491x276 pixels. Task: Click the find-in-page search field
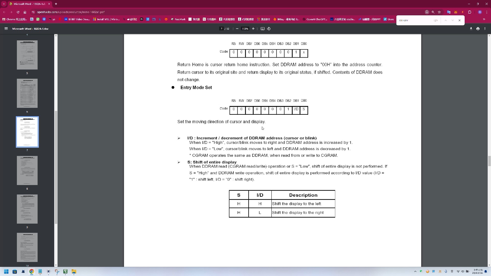pyautogui.click(x=414, y=20)
